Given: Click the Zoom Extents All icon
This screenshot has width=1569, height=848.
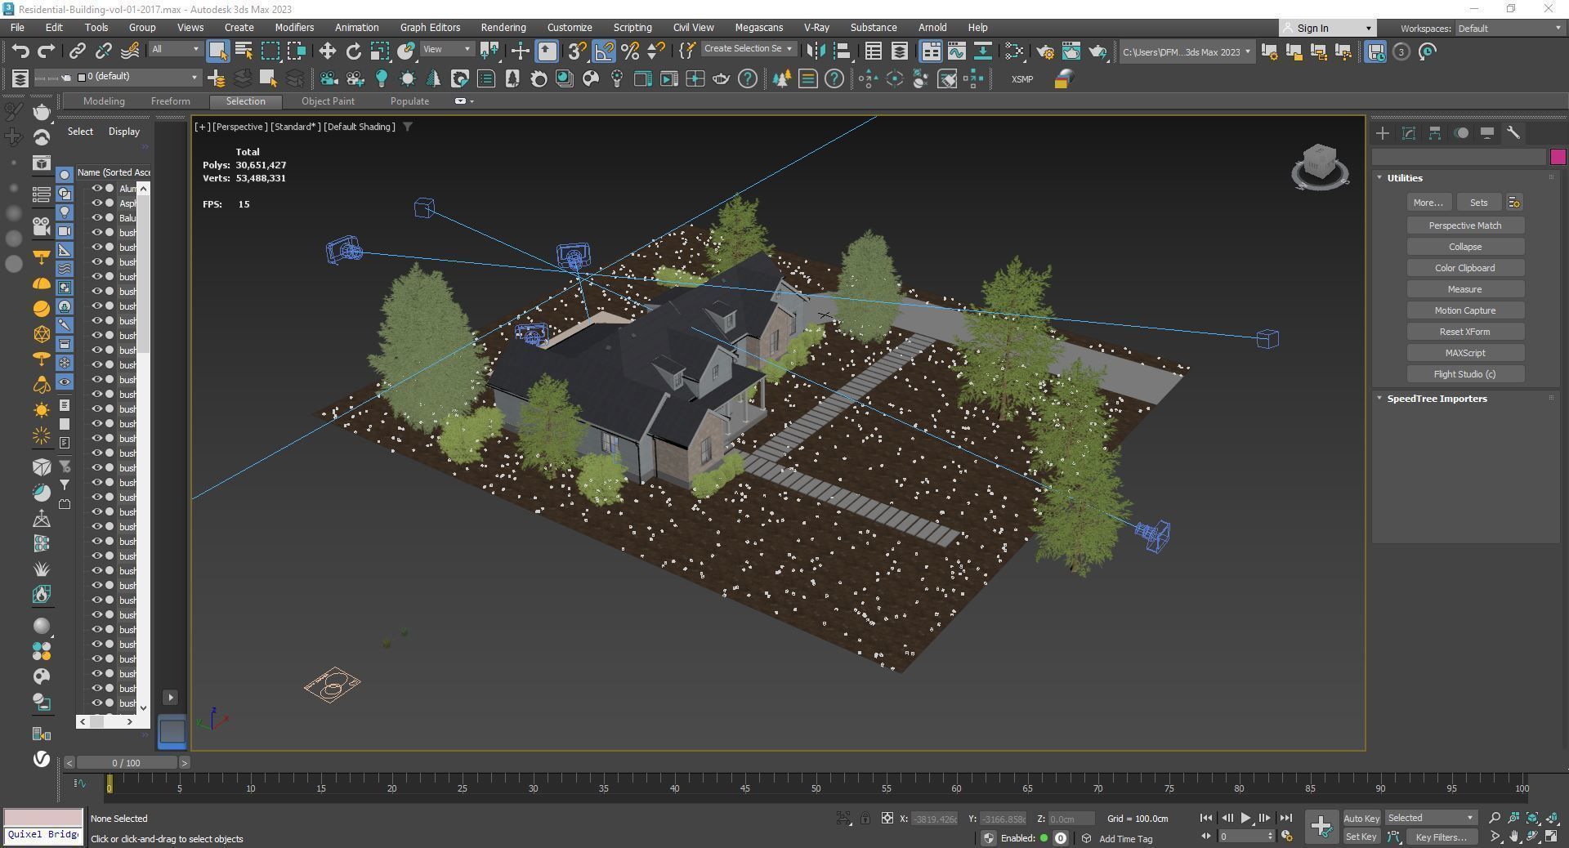Looking at the screenshot, I should [1552, 818].
